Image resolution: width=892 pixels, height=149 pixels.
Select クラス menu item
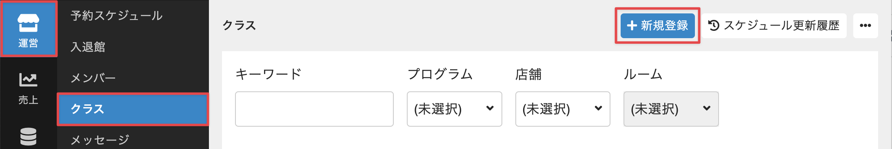coord(133,109)
